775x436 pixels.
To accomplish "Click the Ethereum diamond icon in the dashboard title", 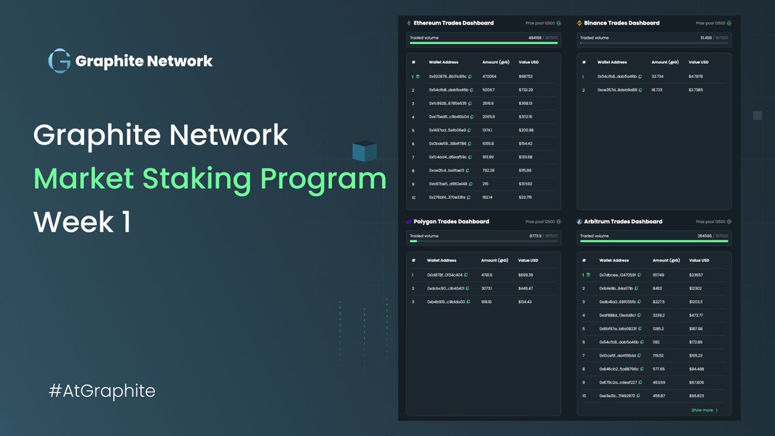I will point(409,23).
